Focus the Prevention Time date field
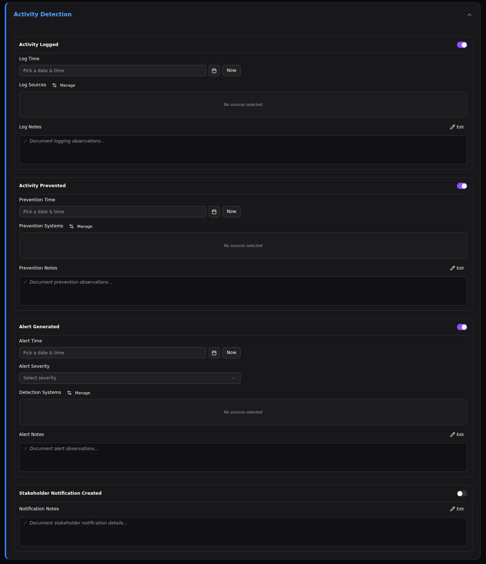This screenshot has height=564, width=486. coord(113,212)
